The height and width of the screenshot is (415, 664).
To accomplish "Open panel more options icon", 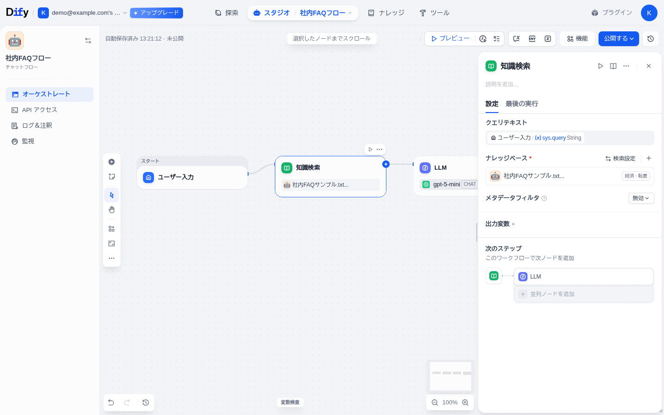I will click(626, 66).
